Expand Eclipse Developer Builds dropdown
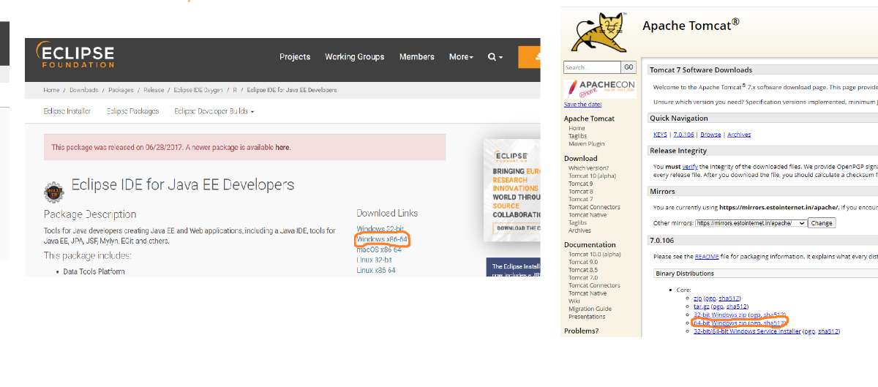 coord(214,111)
